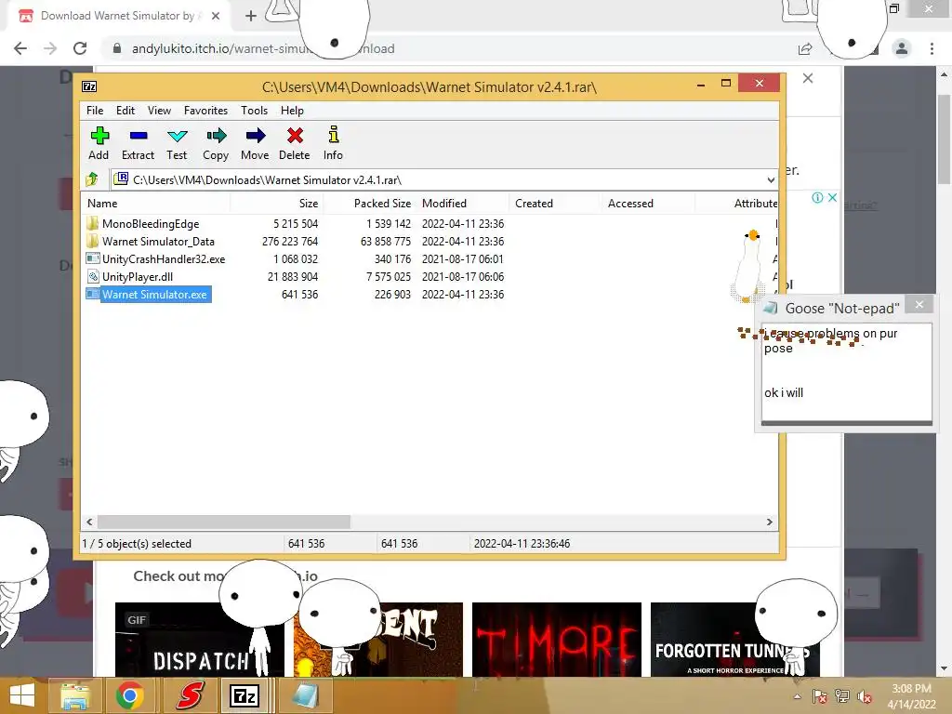Open the DISPATCH game thumbnail
952x714 pixels.
coord(199,640)
